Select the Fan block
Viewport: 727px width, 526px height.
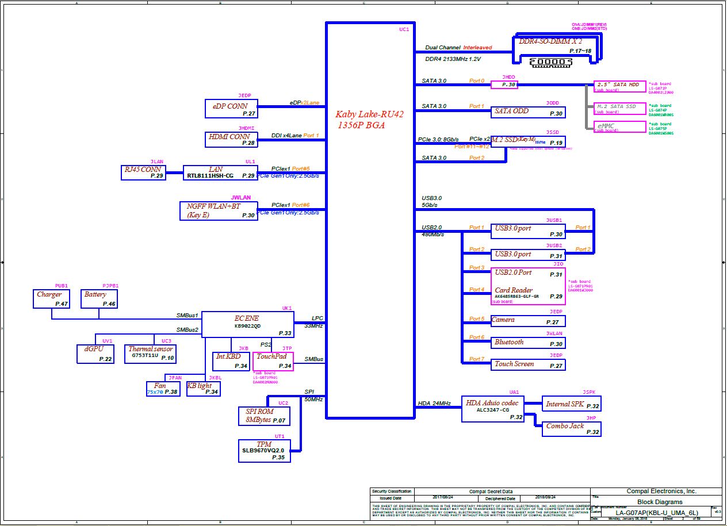tap(163, 389)
